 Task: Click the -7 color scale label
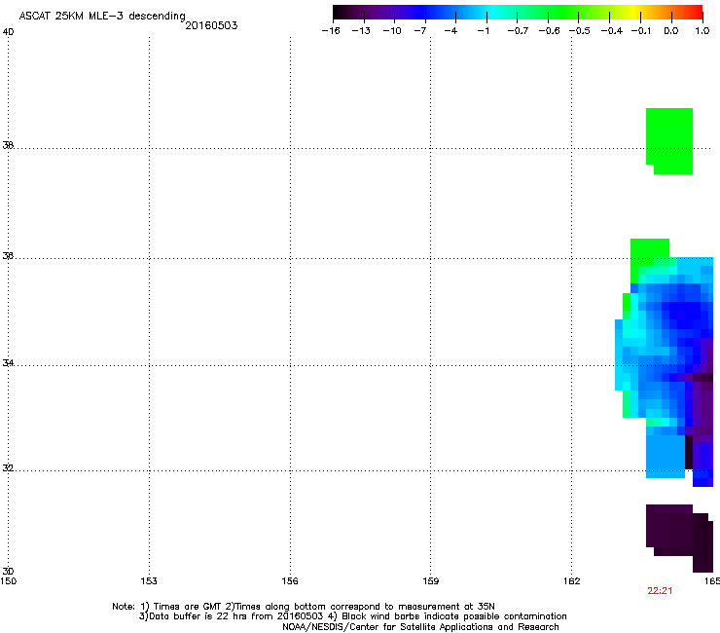419,31
